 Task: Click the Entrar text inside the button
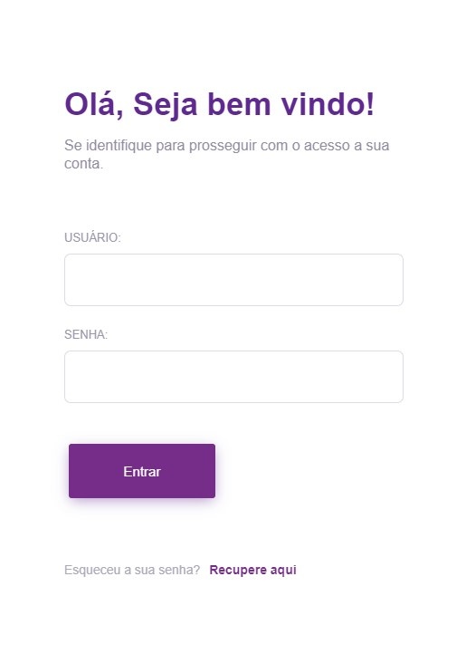[x=142, y=472]
